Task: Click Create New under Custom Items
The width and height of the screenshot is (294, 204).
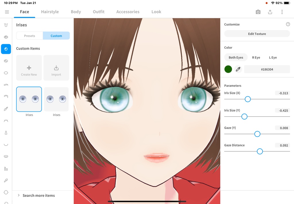Action: (29, 68)
